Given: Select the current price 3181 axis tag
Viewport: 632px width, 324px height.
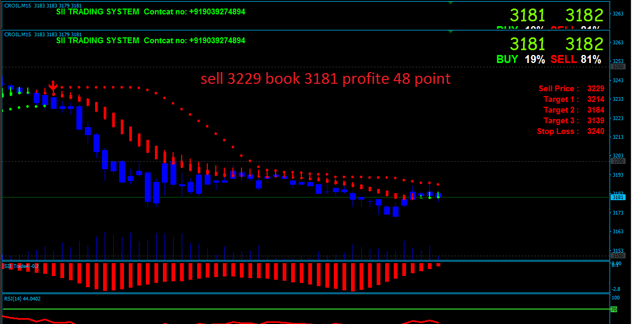Looking at the screenshot, I should pos(618,197).
